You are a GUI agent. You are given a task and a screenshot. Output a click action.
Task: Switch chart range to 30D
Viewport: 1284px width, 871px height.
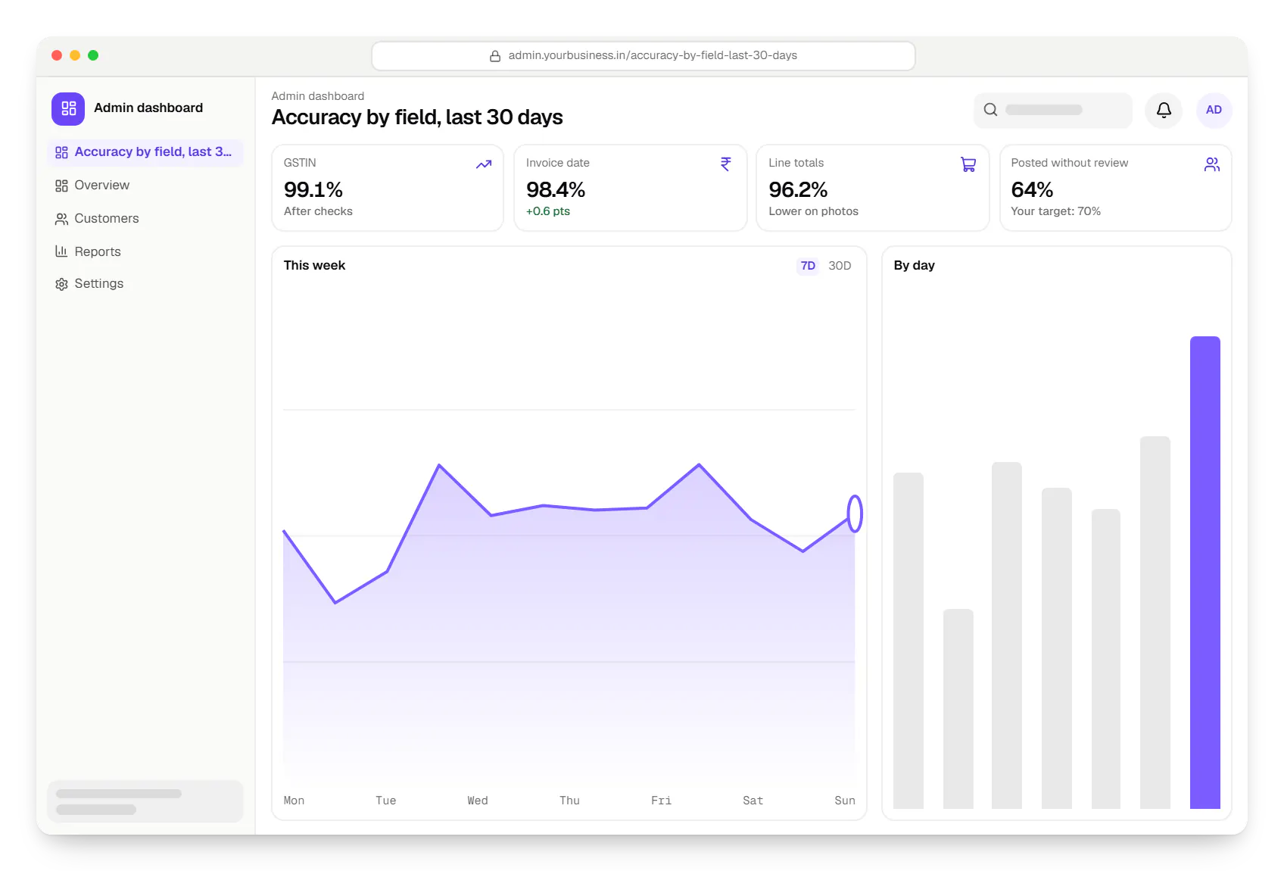tap(840, 266)
